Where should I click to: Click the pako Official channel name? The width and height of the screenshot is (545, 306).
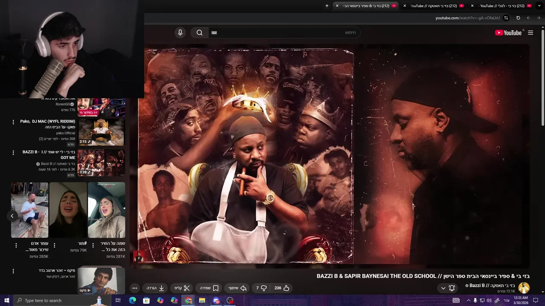[66, 133]
